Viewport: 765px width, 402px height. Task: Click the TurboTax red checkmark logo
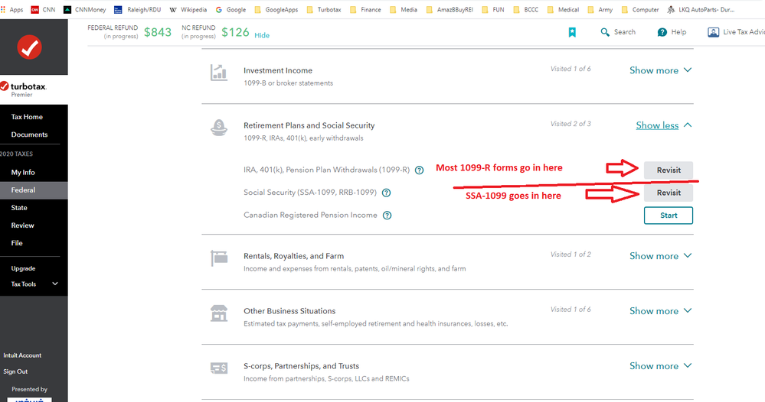tap(29, 47)
